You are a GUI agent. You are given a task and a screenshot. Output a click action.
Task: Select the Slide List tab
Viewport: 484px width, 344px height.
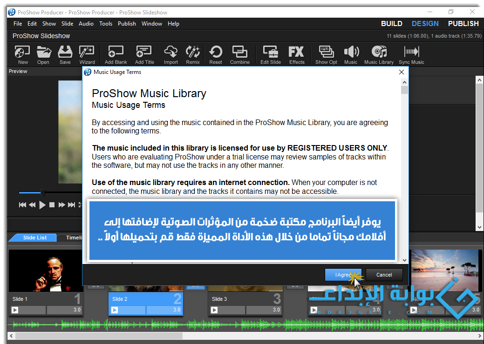(34, 238)
